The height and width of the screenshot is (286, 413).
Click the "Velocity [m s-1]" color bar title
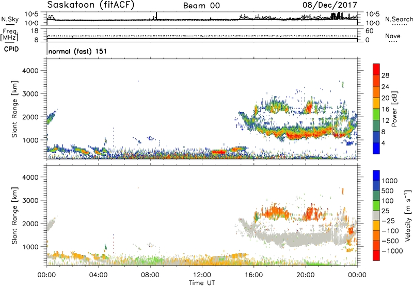tap(408, 215)
